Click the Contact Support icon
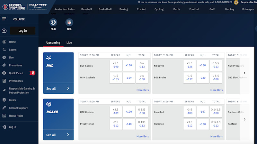The height and width of the screenshot is (144, 257). [4, 108]
